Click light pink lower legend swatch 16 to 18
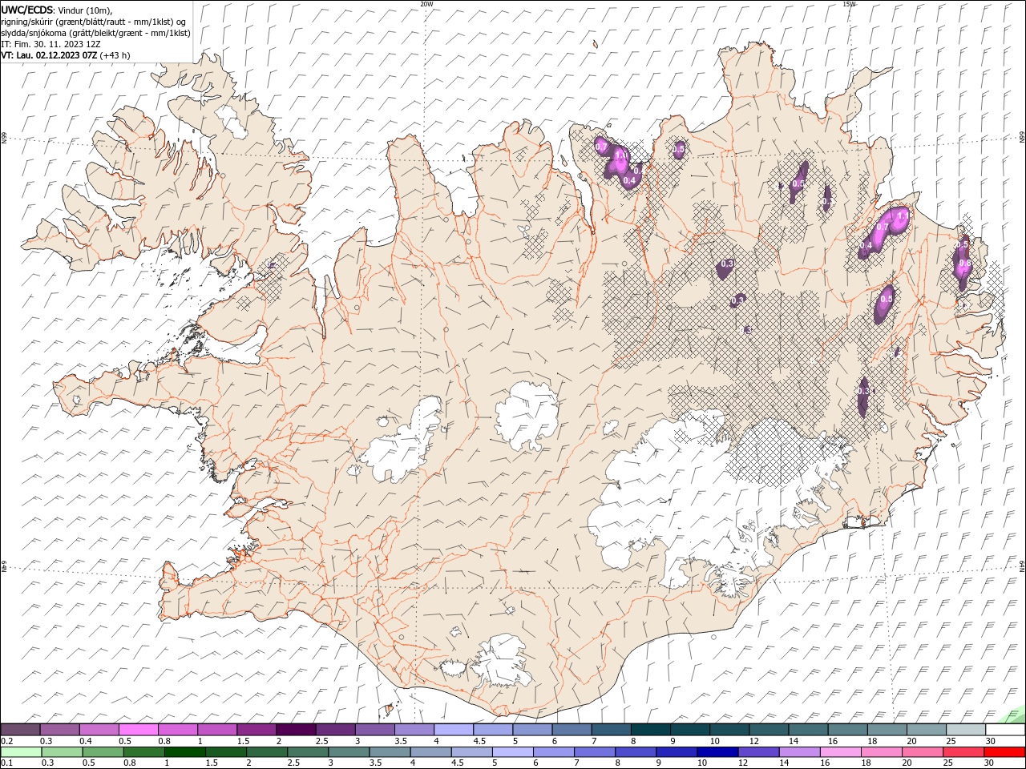This screenshot has width=1026, height=769. pyautogui.click(x=841, y=752)
